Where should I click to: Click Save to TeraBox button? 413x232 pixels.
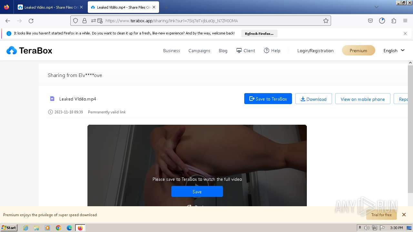(268, 99)
